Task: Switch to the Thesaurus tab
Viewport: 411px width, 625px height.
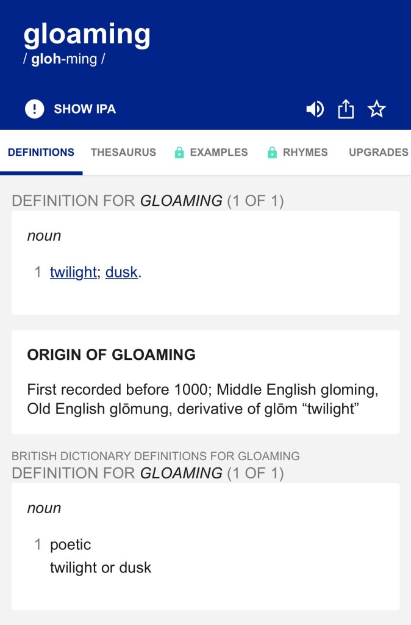Action: tap(123, 153)
